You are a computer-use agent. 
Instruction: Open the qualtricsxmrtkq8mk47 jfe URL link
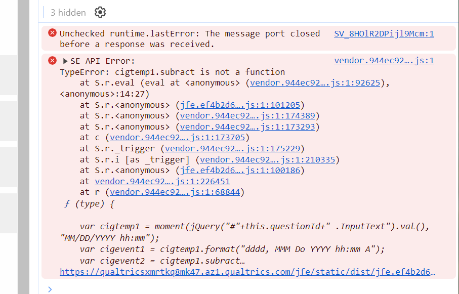click(247, 272)
